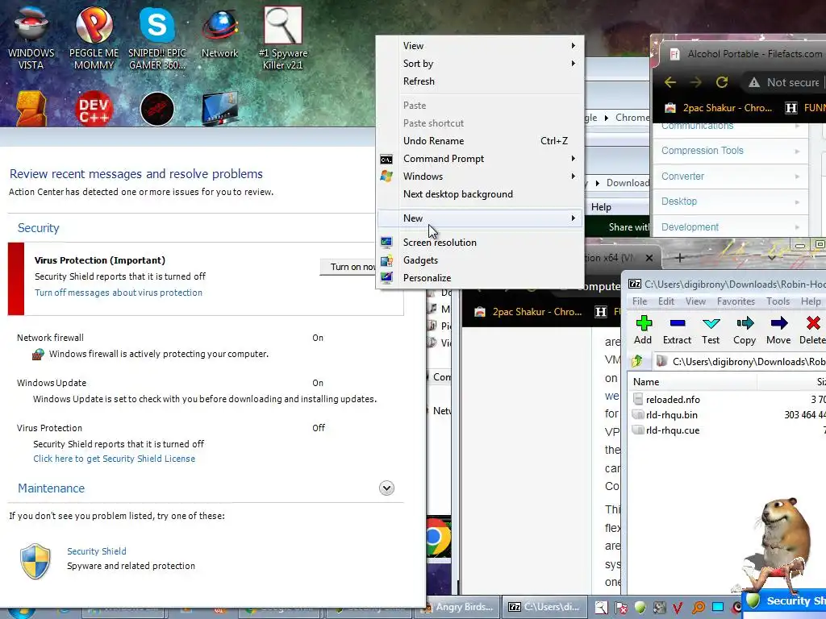
Task: Click the Angry Birds taskbar button
Action: 457,607
